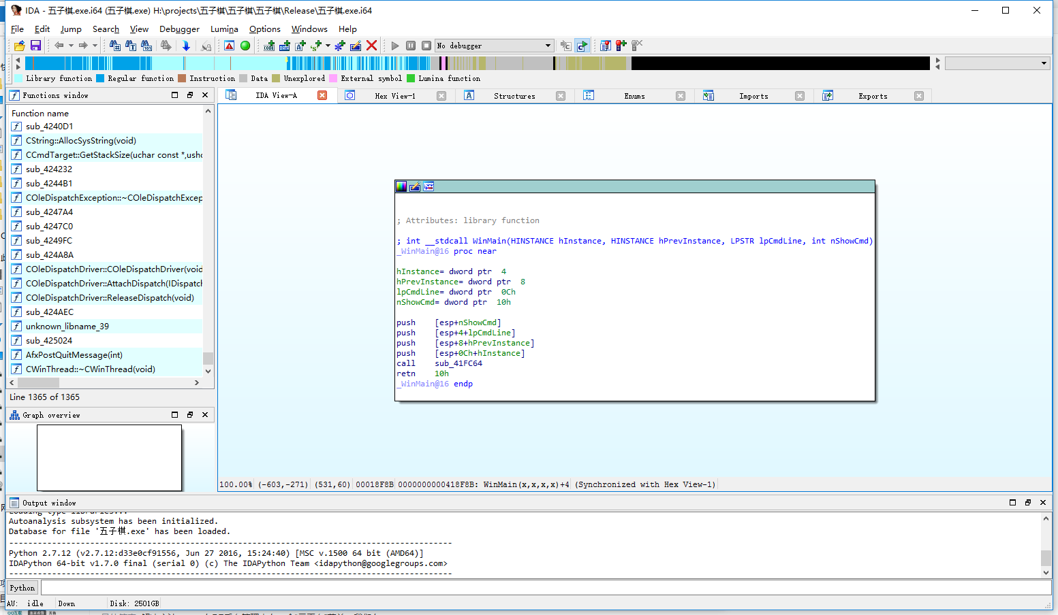This screenshot has width=1058, height=615.
Task: Click the pause process button
Action: point(411,46)
